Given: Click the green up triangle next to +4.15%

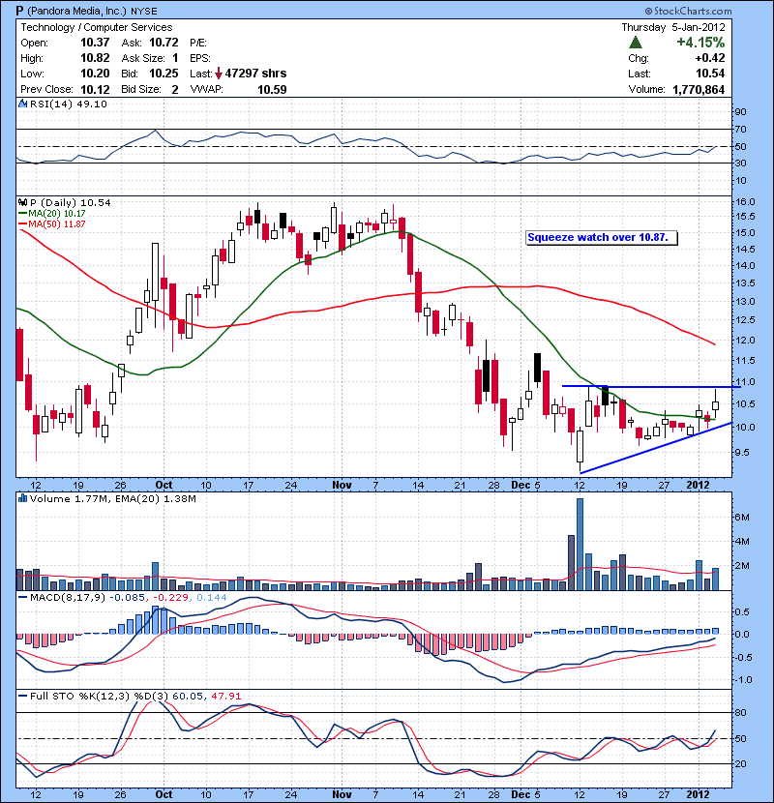Looking at the screenshot, I should coord(636,42).
